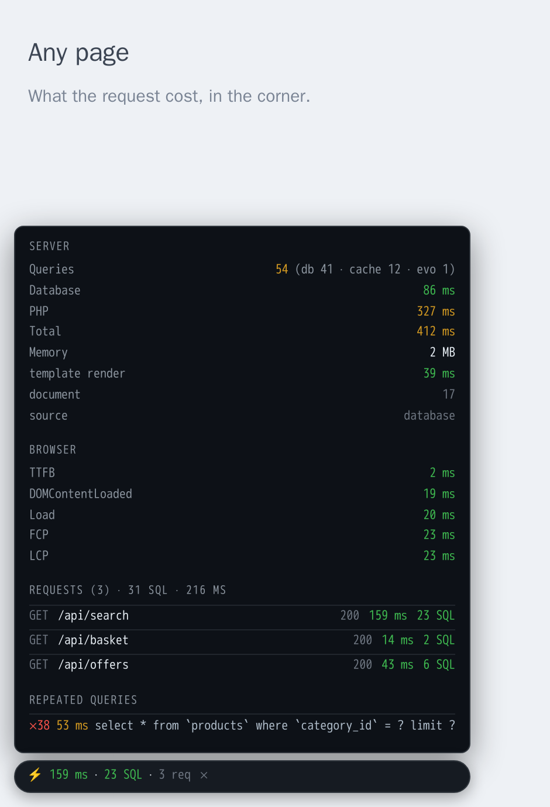Click the Total '412 ms' value
The height and width of the screenshot is (807, 550).
pyautogui.click(x=436, y=332)
